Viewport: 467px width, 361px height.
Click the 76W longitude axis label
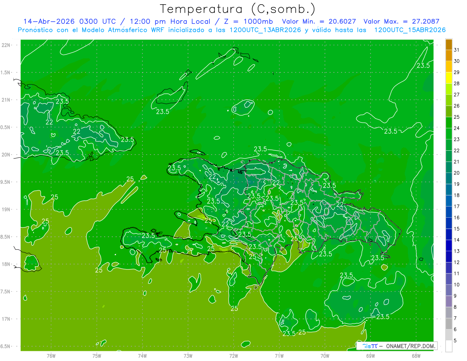51,356
